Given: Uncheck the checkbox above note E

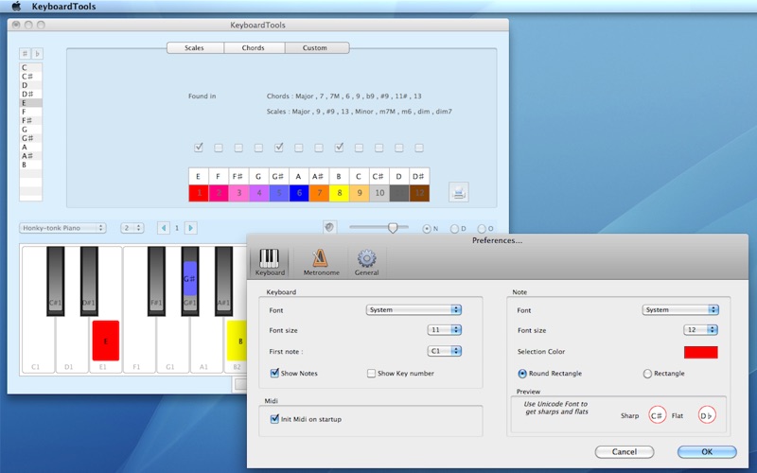Looking at the screenshot, I should coord(199,148).
